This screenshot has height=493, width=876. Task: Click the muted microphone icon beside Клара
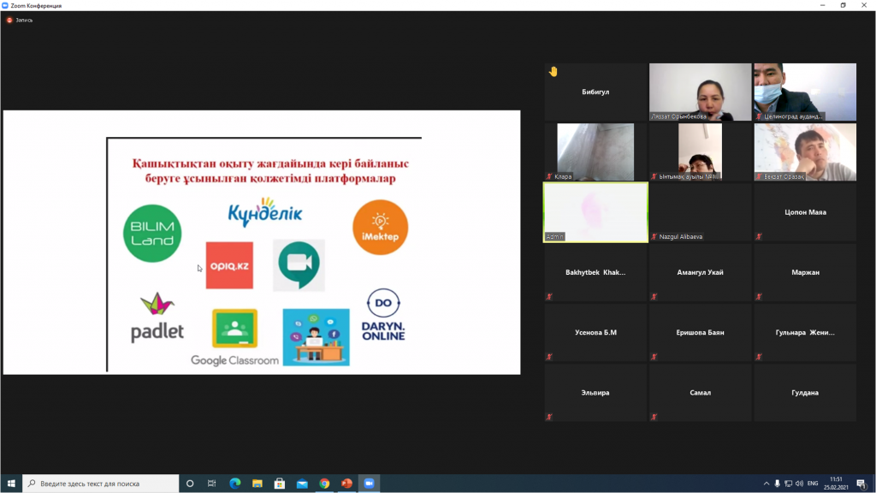[549, 176]
